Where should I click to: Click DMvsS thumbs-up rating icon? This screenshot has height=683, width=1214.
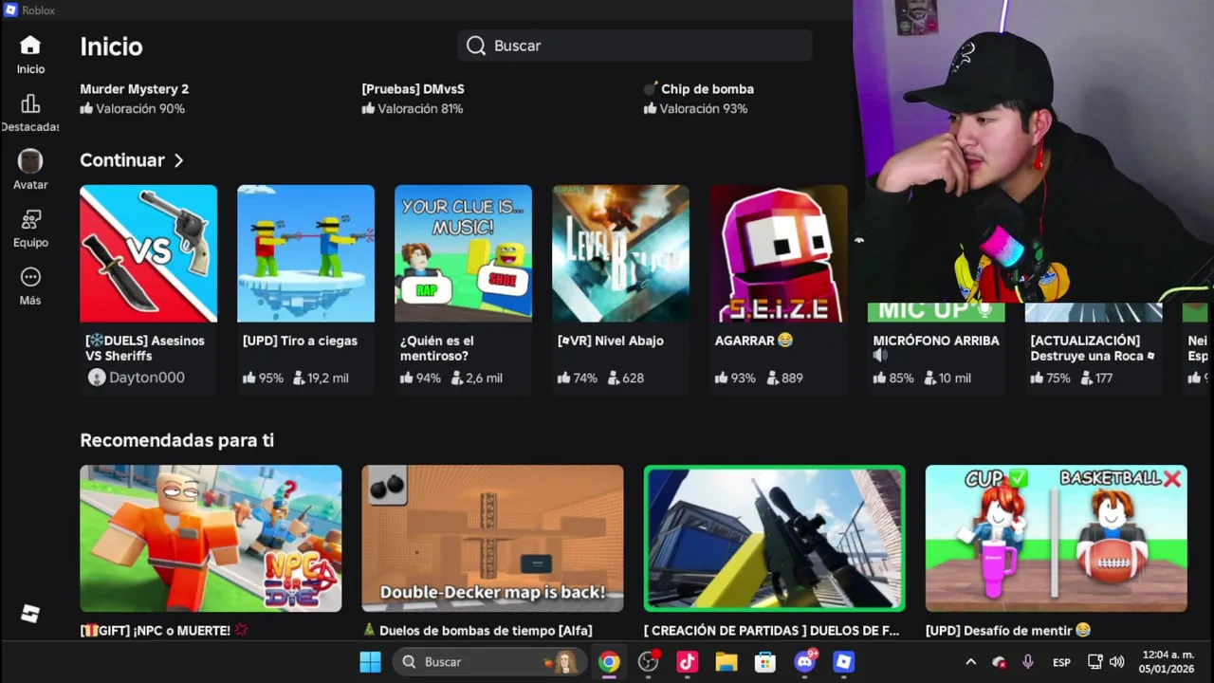click(368, 108)
